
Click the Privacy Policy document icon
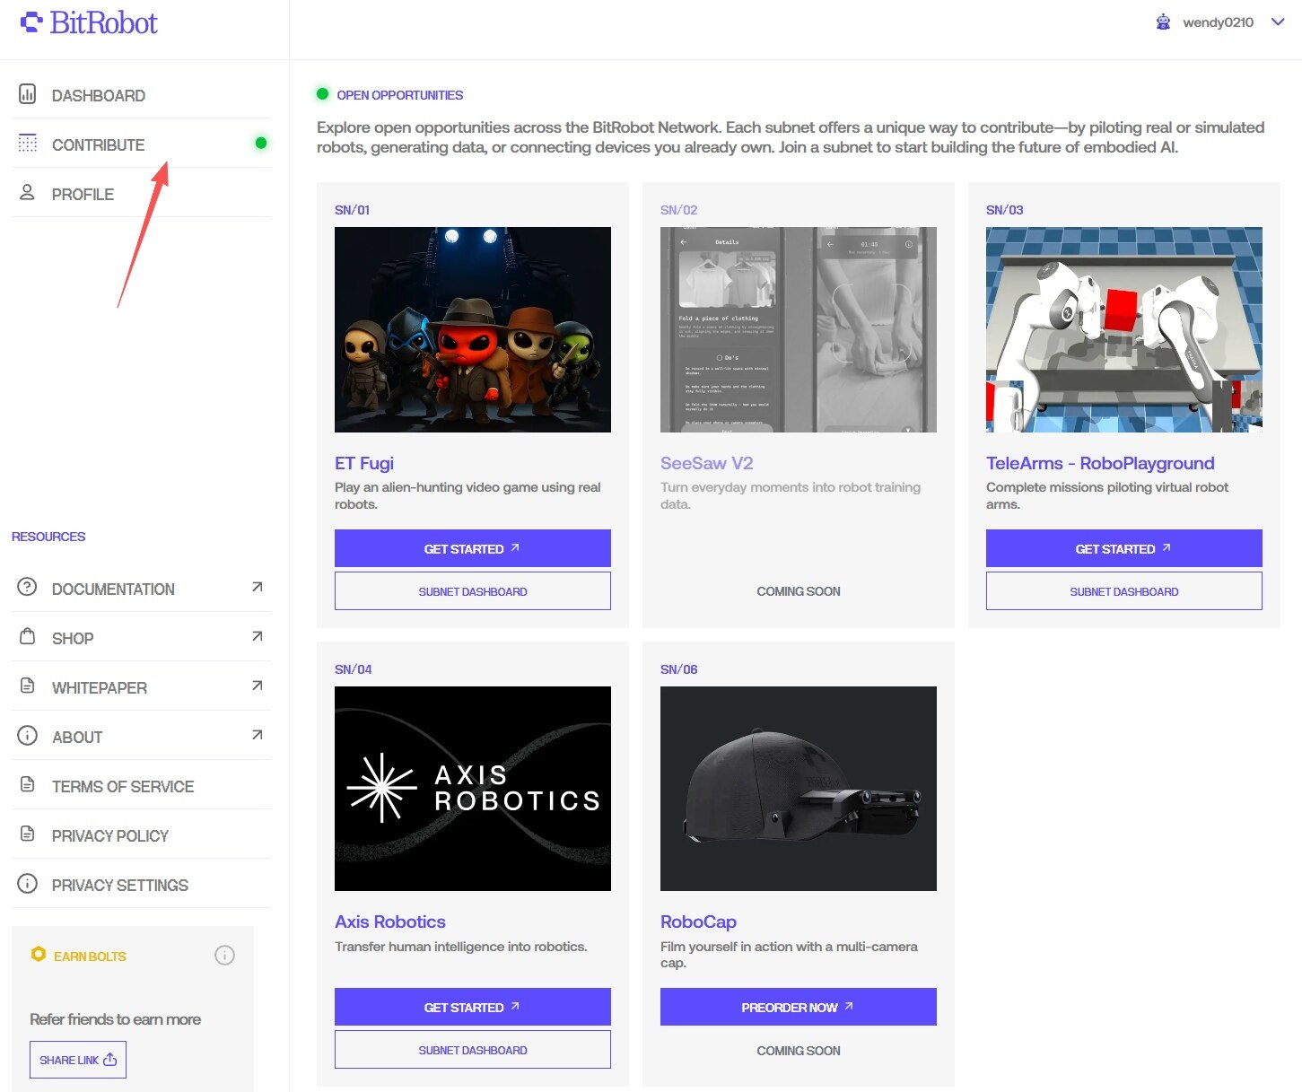(28, 834)
